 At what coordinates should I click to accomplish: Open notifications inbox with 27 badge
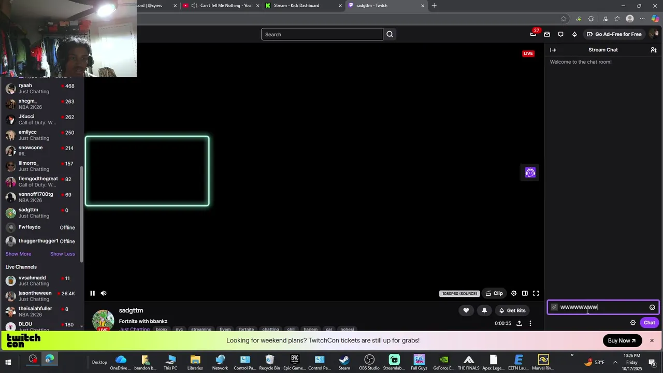pos(534,34)
